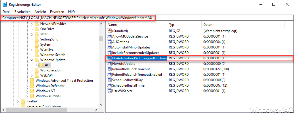Click the NetworkProvider folder icon
The width and height of the screenshot is (294, 113).
[x=37, y=24]
